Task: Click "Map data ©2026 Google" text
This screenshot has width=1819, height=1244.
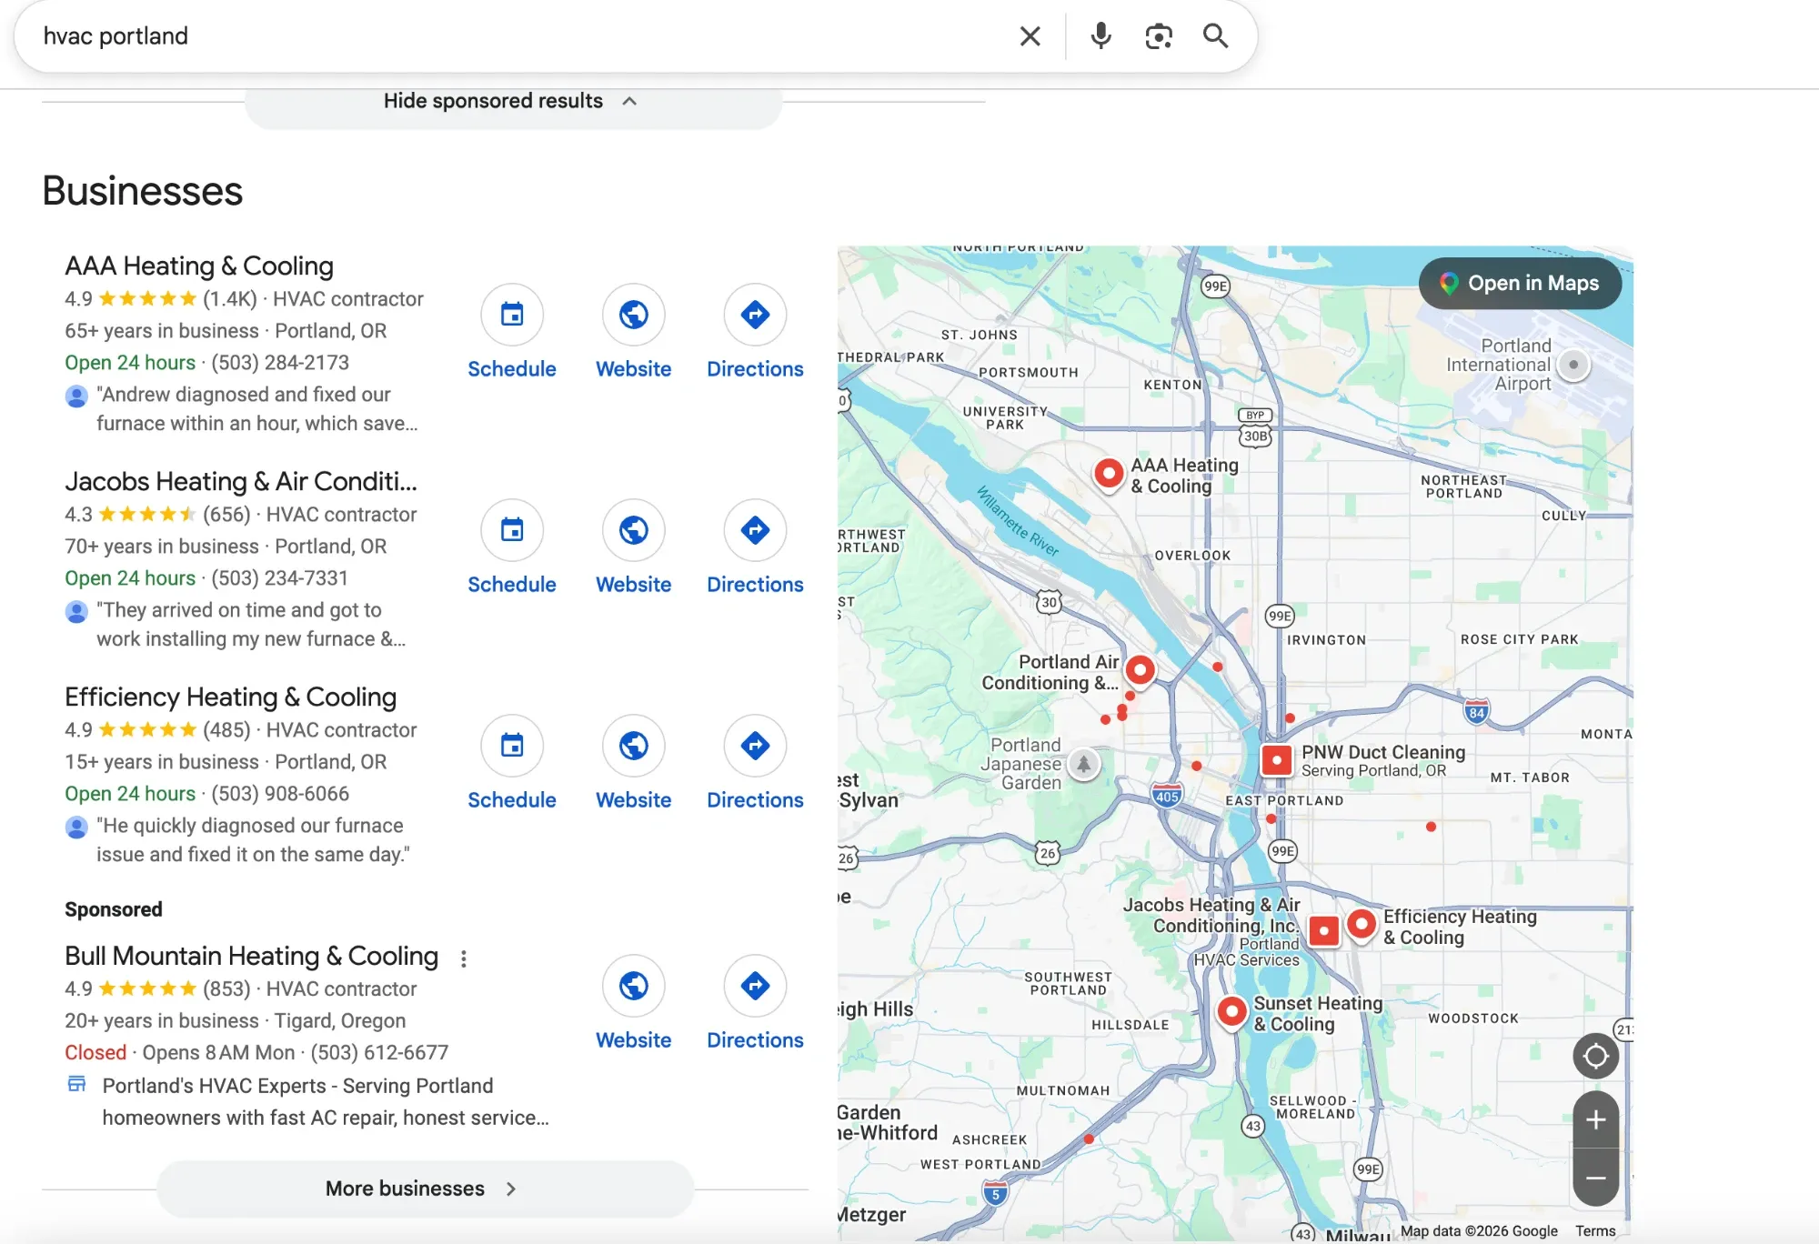Action: coord(1479,1231)
